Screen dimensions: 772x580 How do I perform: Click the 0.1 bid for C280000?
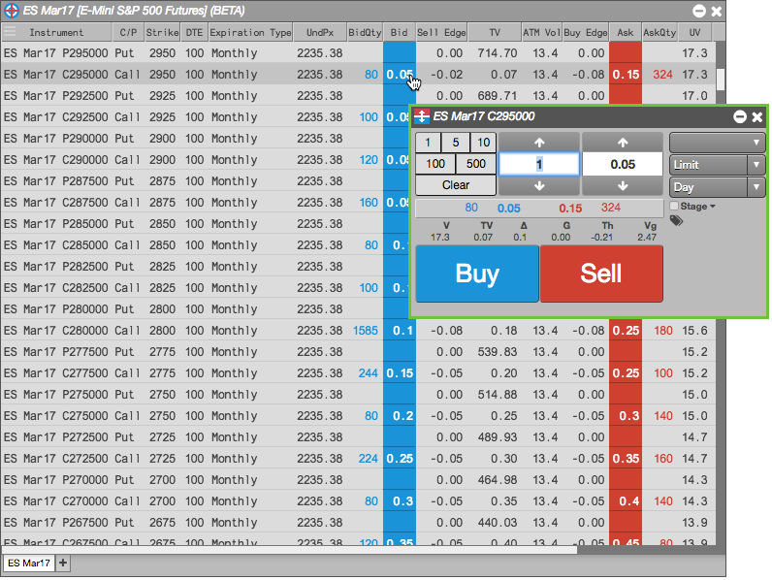pyautogui.click(x=400, y=331)
